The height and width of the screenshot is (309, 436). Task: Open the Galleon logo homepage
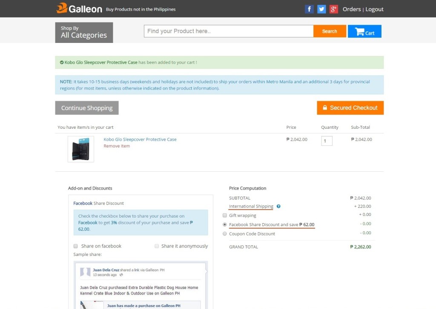coord(79,9)
